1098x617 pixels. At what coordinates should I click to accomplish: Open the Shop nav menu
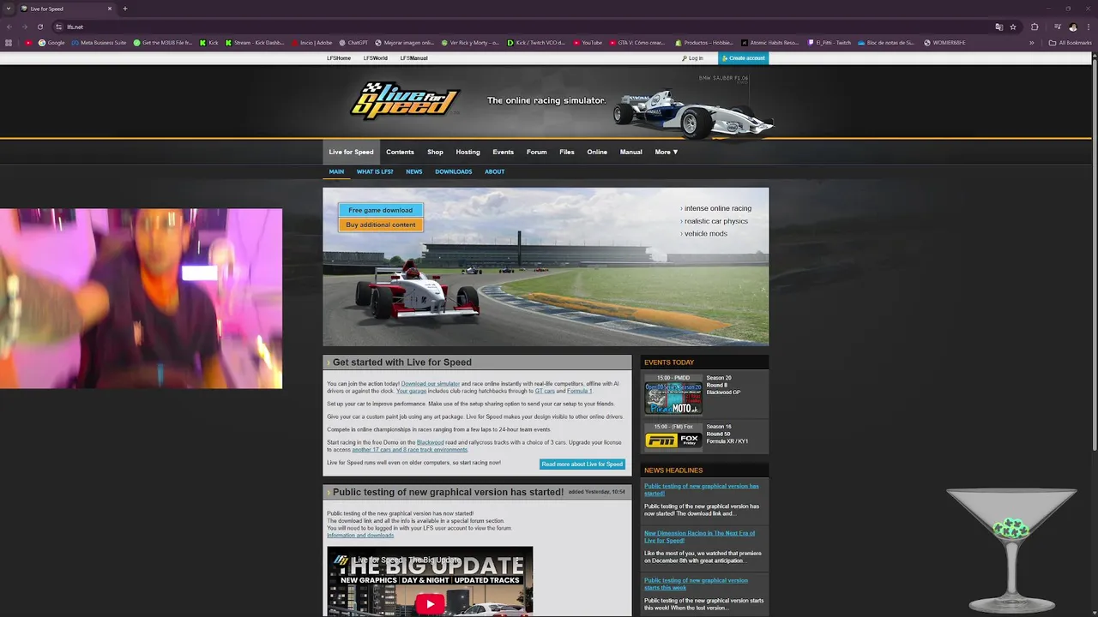tap(435, 152)
